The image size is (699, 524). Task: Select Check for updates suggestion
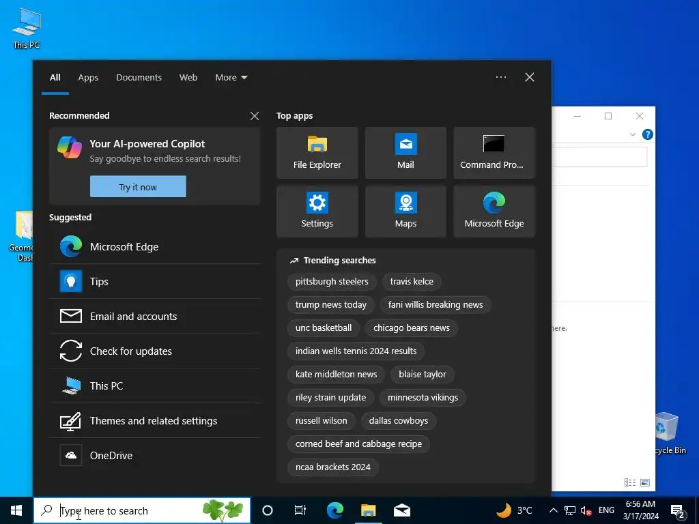coord(155,351)
